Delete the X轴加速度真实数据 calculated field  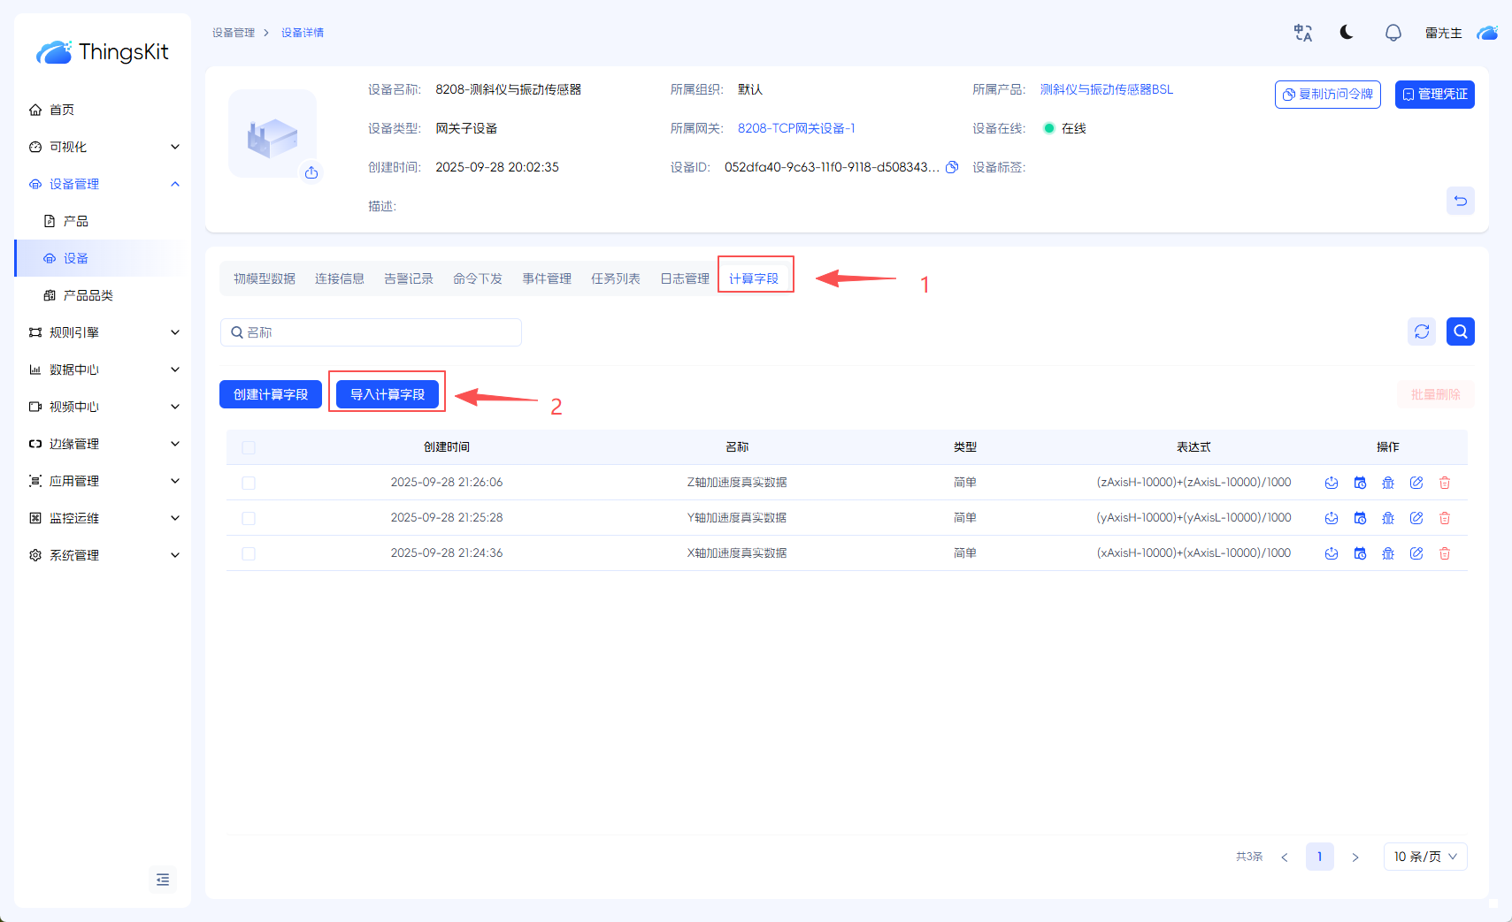pos(1445,553)
